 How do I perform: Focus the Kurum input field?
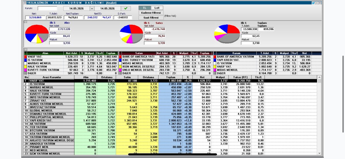click(47, 8)
